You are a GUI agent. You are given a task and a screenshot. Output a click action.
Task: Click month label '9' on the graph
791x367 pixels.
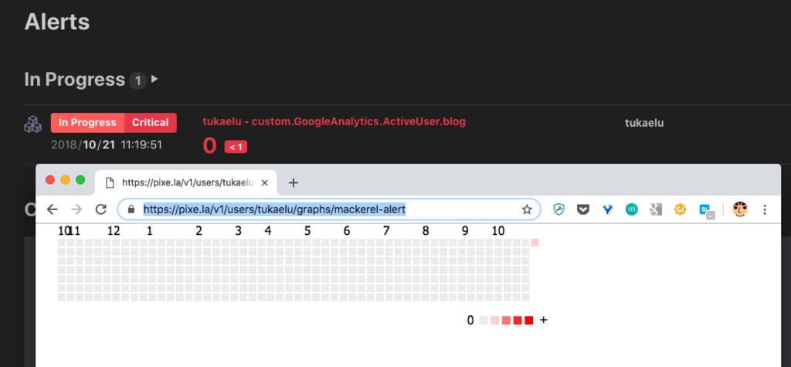point(464,231)
